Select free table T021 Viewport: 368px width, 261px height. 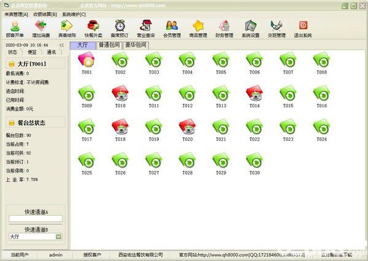coord(221,130)
